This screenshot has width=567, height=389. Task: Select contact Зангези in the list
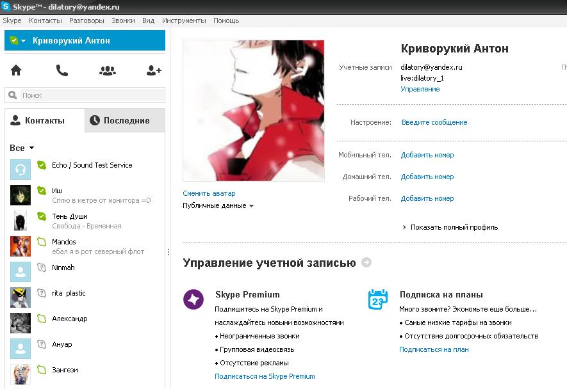coord(85,374)
